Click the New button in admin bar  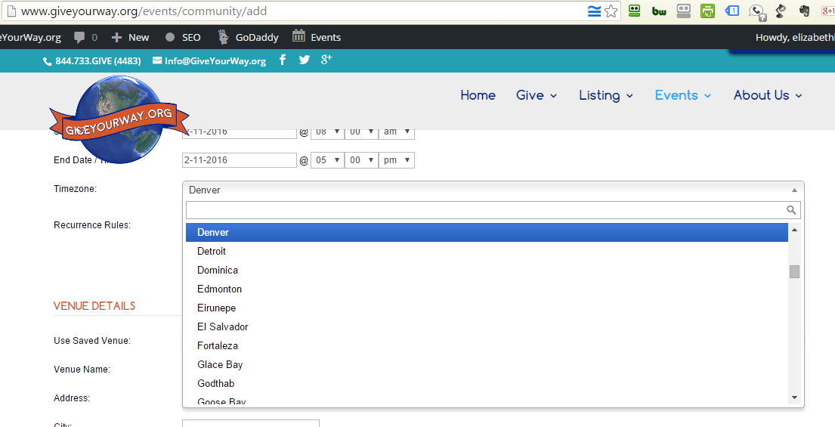tap(131, 37)
